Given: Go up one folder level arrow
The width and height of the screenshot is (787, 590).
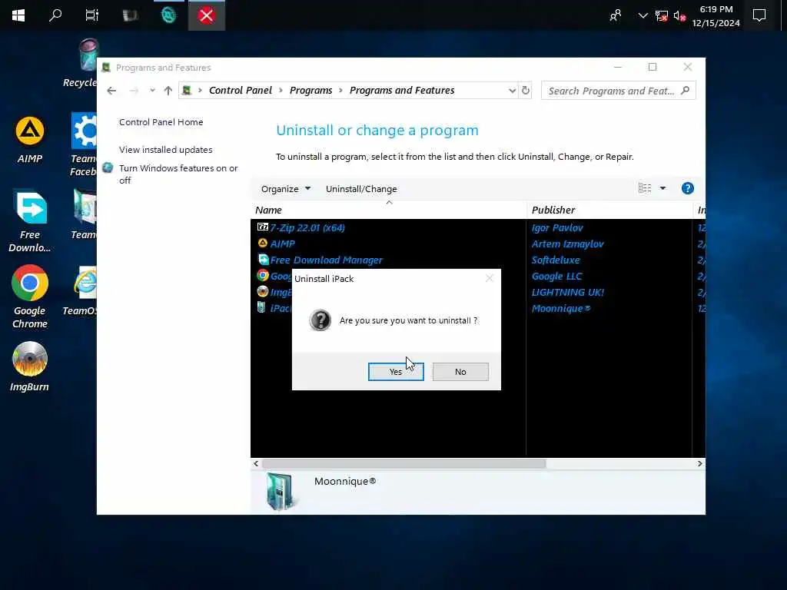Looking at the screenshot, I should tap(168, 91).
